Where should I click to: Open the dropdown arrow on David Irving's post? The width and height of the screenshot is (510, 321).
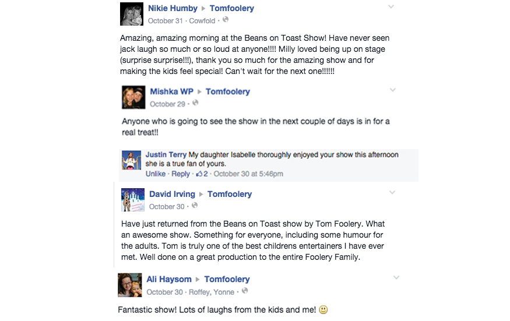pyautogui.click(x=393, y=193)
